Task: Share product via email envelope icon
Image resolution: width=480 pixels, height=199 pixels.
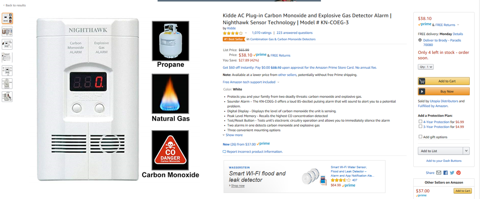Action: click(x=439, y=173)
